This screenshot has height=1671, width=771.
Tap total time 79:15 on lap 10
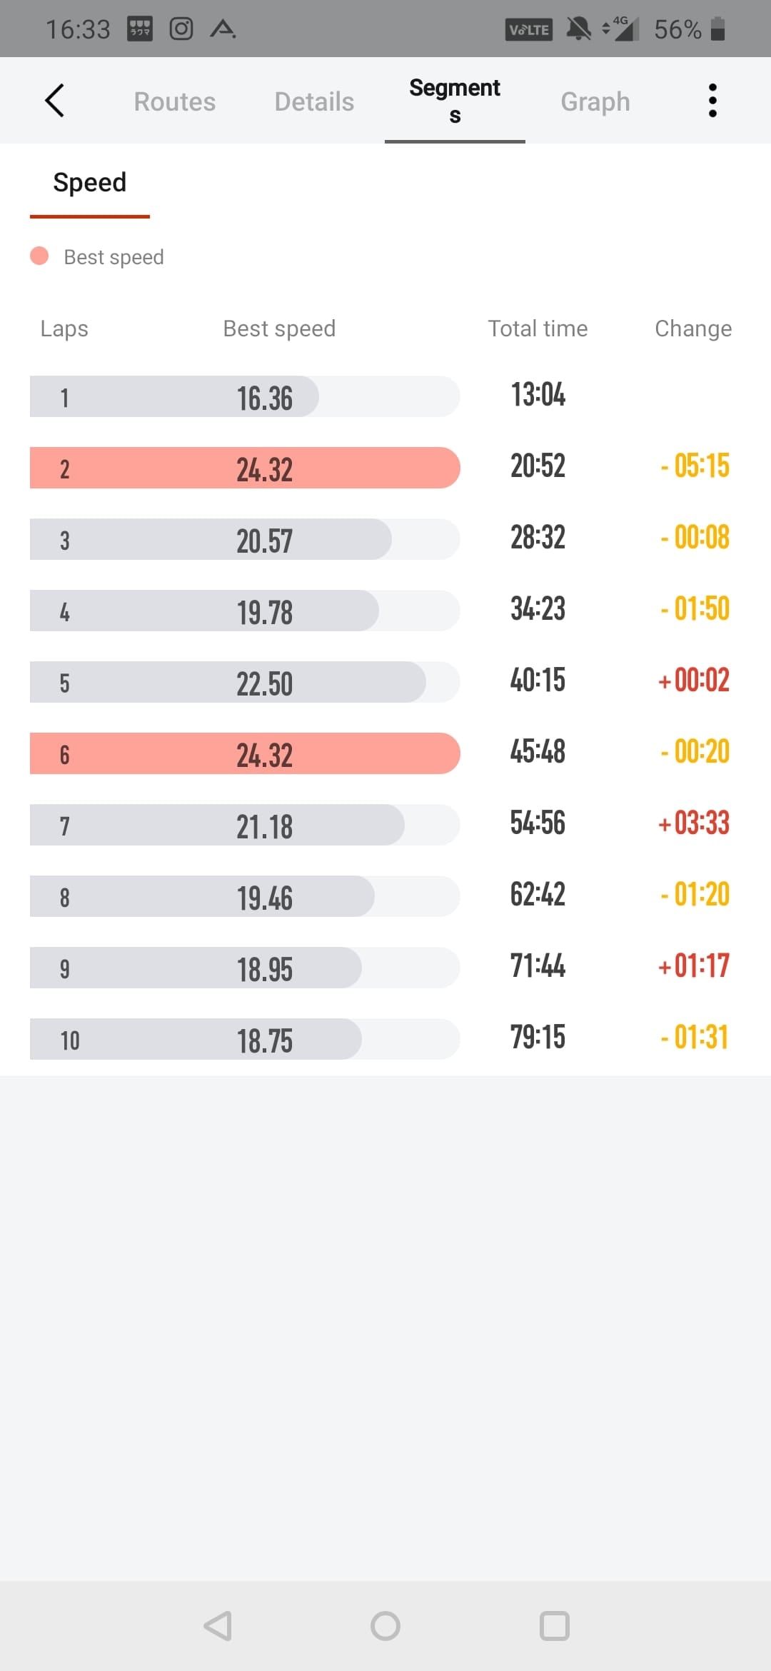[x=538, y=1037]
